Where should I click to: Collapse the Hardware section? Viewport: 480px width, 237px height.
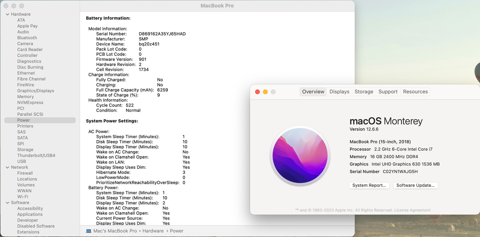point(7,14)
